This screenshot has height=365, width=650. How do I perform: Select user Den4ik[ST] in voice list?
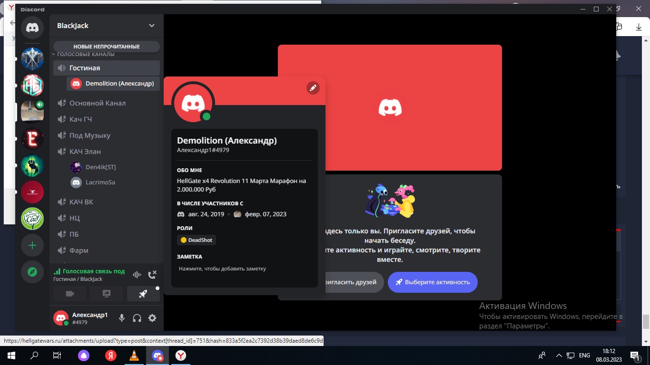coord(113,167)
